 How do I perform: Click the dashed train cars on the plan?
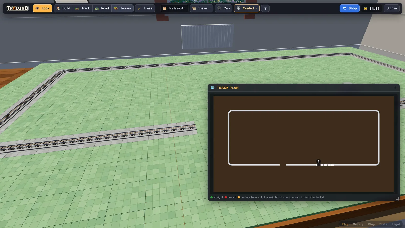pos(327,165)
